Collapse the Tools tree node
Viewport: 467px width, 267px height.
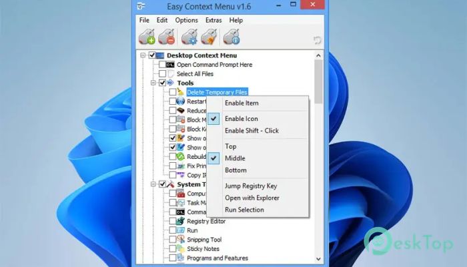[153, 83]
